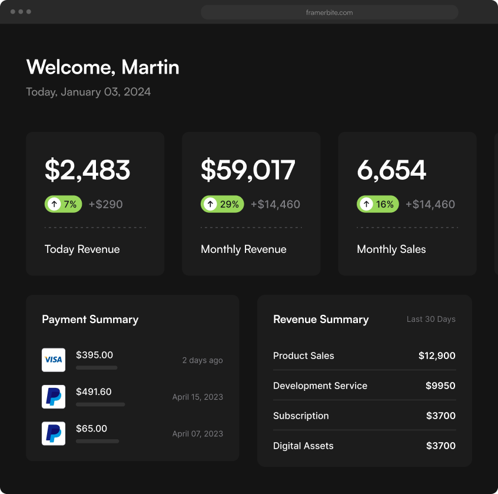This screenshot has width=498, height=494.
Task: Open the Today Revenue card
Action: point(95,203)
